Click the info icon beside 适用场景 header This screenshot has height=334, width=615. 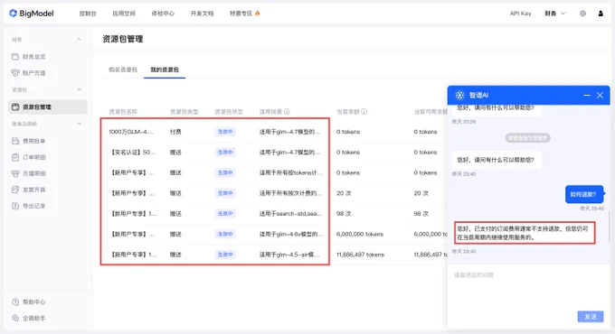click(287, 112)
